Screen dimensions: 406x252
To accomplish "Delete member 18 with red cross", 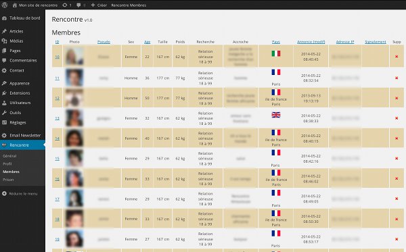I will click(x=397, y=219).
